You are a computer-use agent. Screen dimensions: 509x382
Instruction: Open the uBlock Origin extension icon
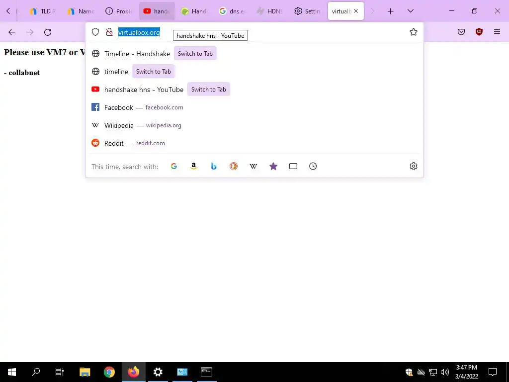click(x=479, y=32)
